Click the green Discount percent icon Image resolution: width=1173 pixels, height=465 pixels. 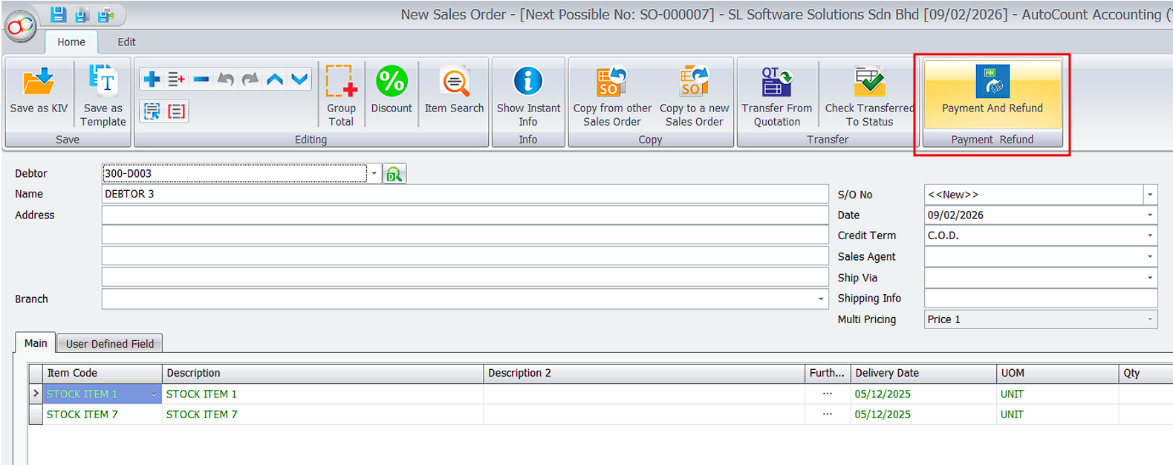pyautogui.click(x=391, y=82)
